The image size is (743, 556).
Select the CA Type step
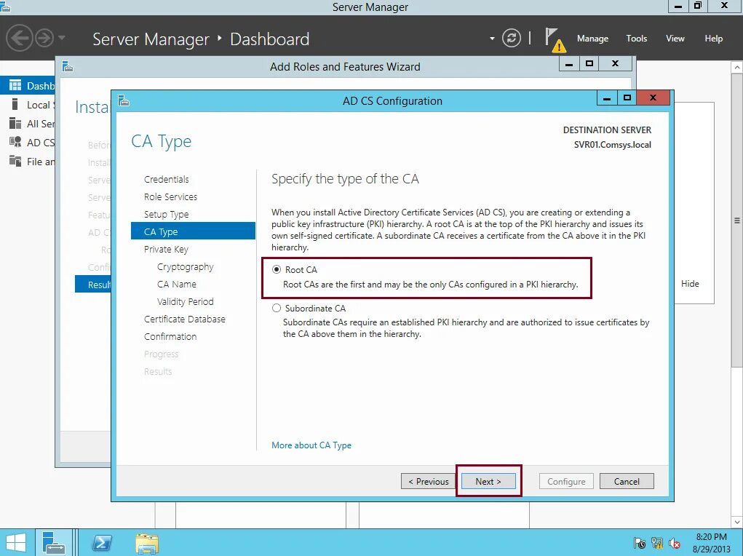(x=193, y=231)
